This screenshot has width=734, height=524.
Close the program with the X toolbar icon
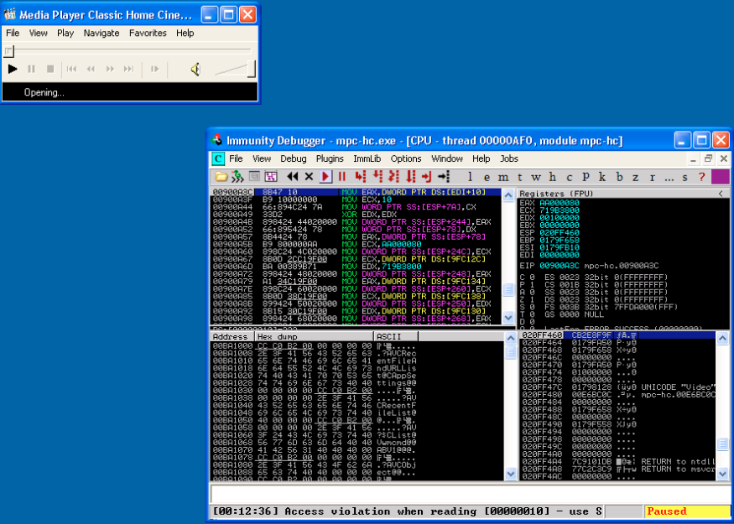[x=309, y=176]
